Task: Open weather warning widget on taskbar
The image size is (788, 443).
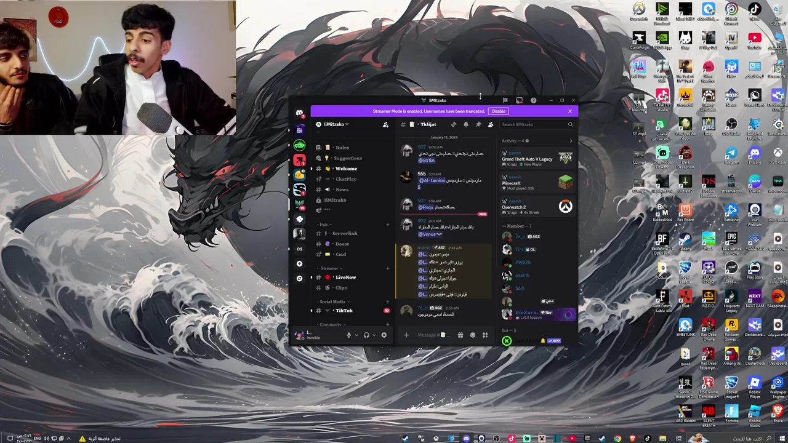Action: tap(100, 438)
